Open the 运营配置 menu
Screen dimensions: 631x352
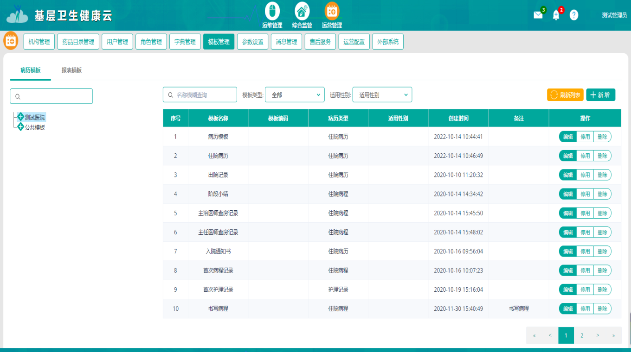coord(354,42)
